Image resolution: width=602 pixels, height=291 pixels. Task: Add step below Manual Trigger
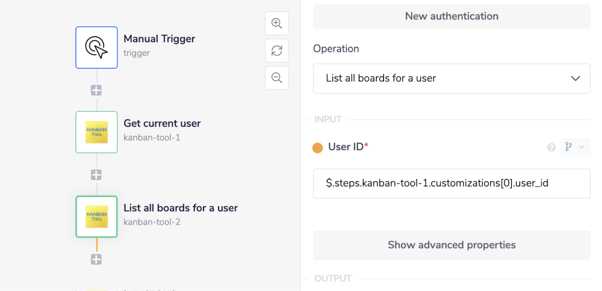[96, 90]
